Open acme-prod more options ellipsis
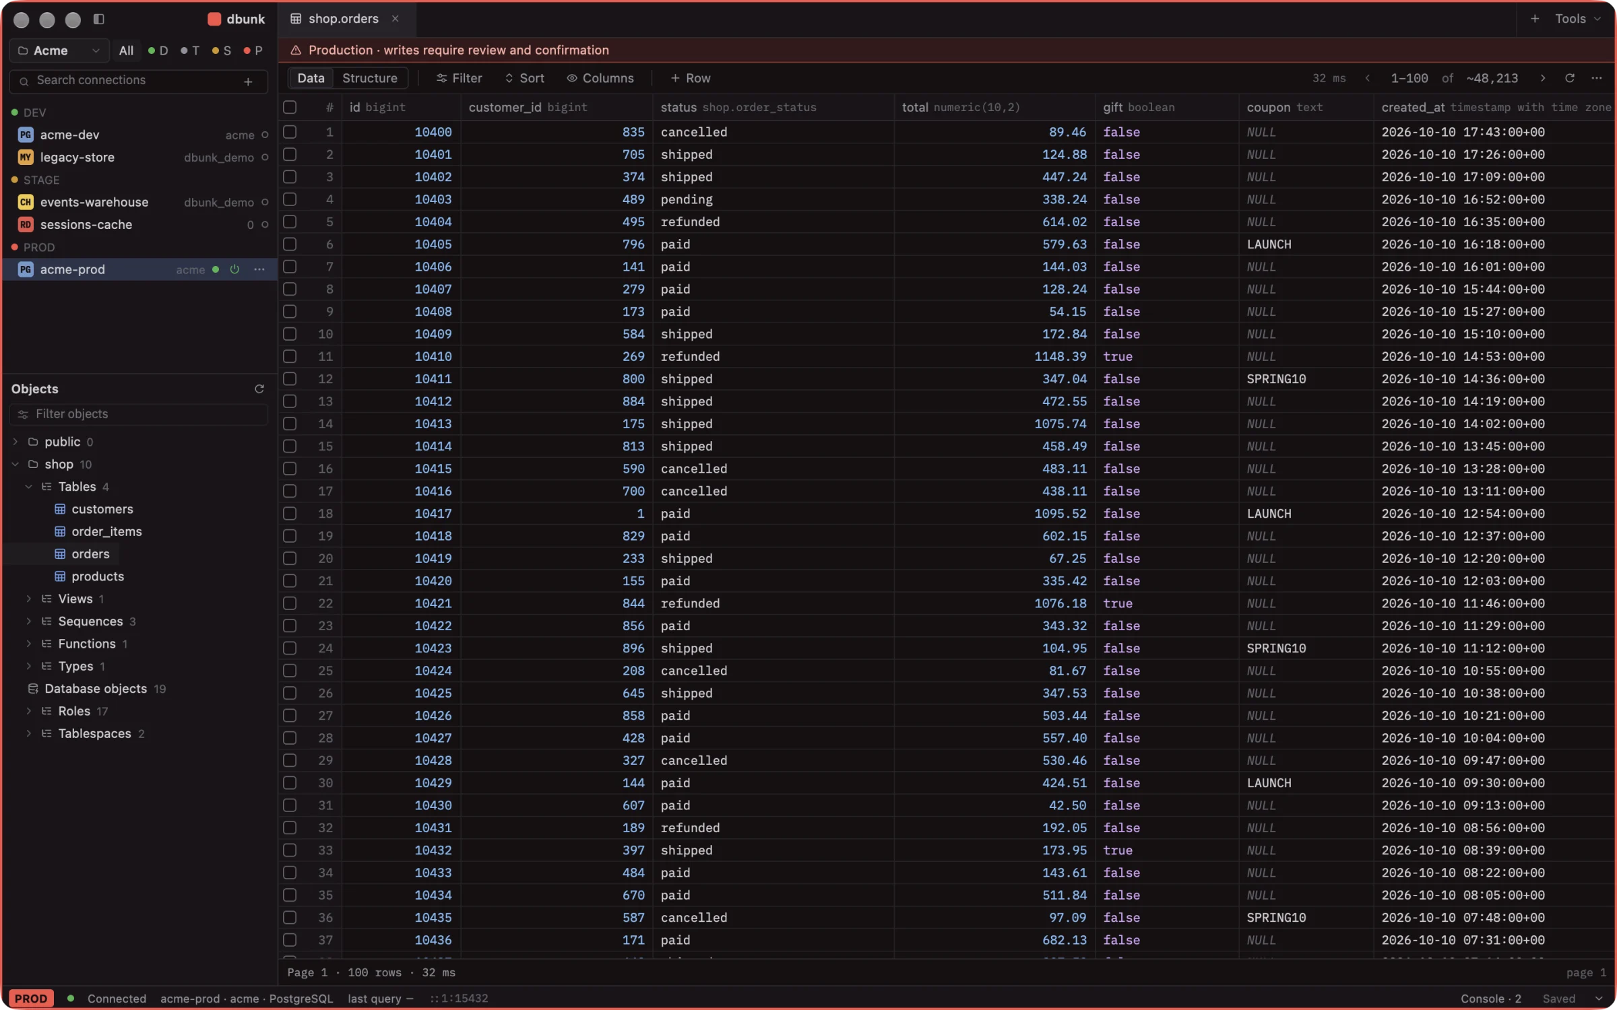This screenshot has width=1617, height=1010. click(259, 269)
